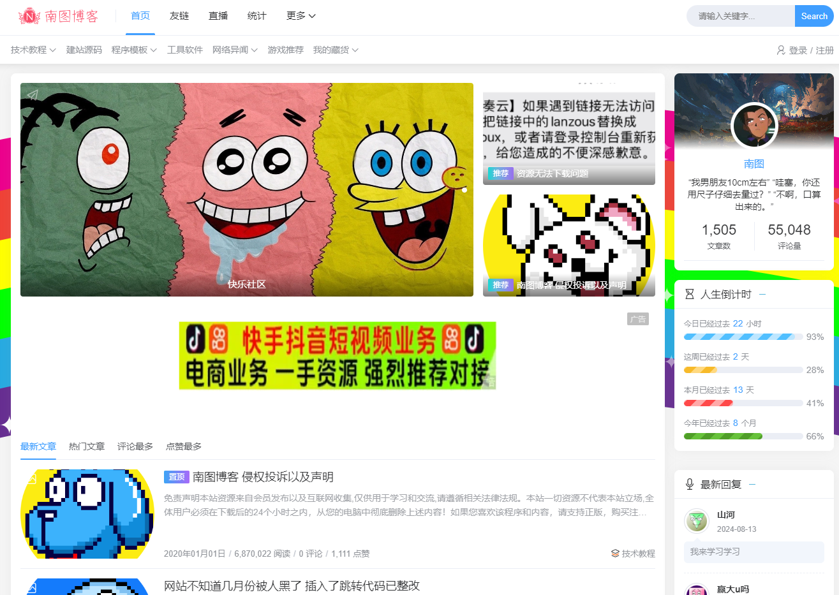Expand the 网络异闻 category dropdown

click(x=235, y=50)
